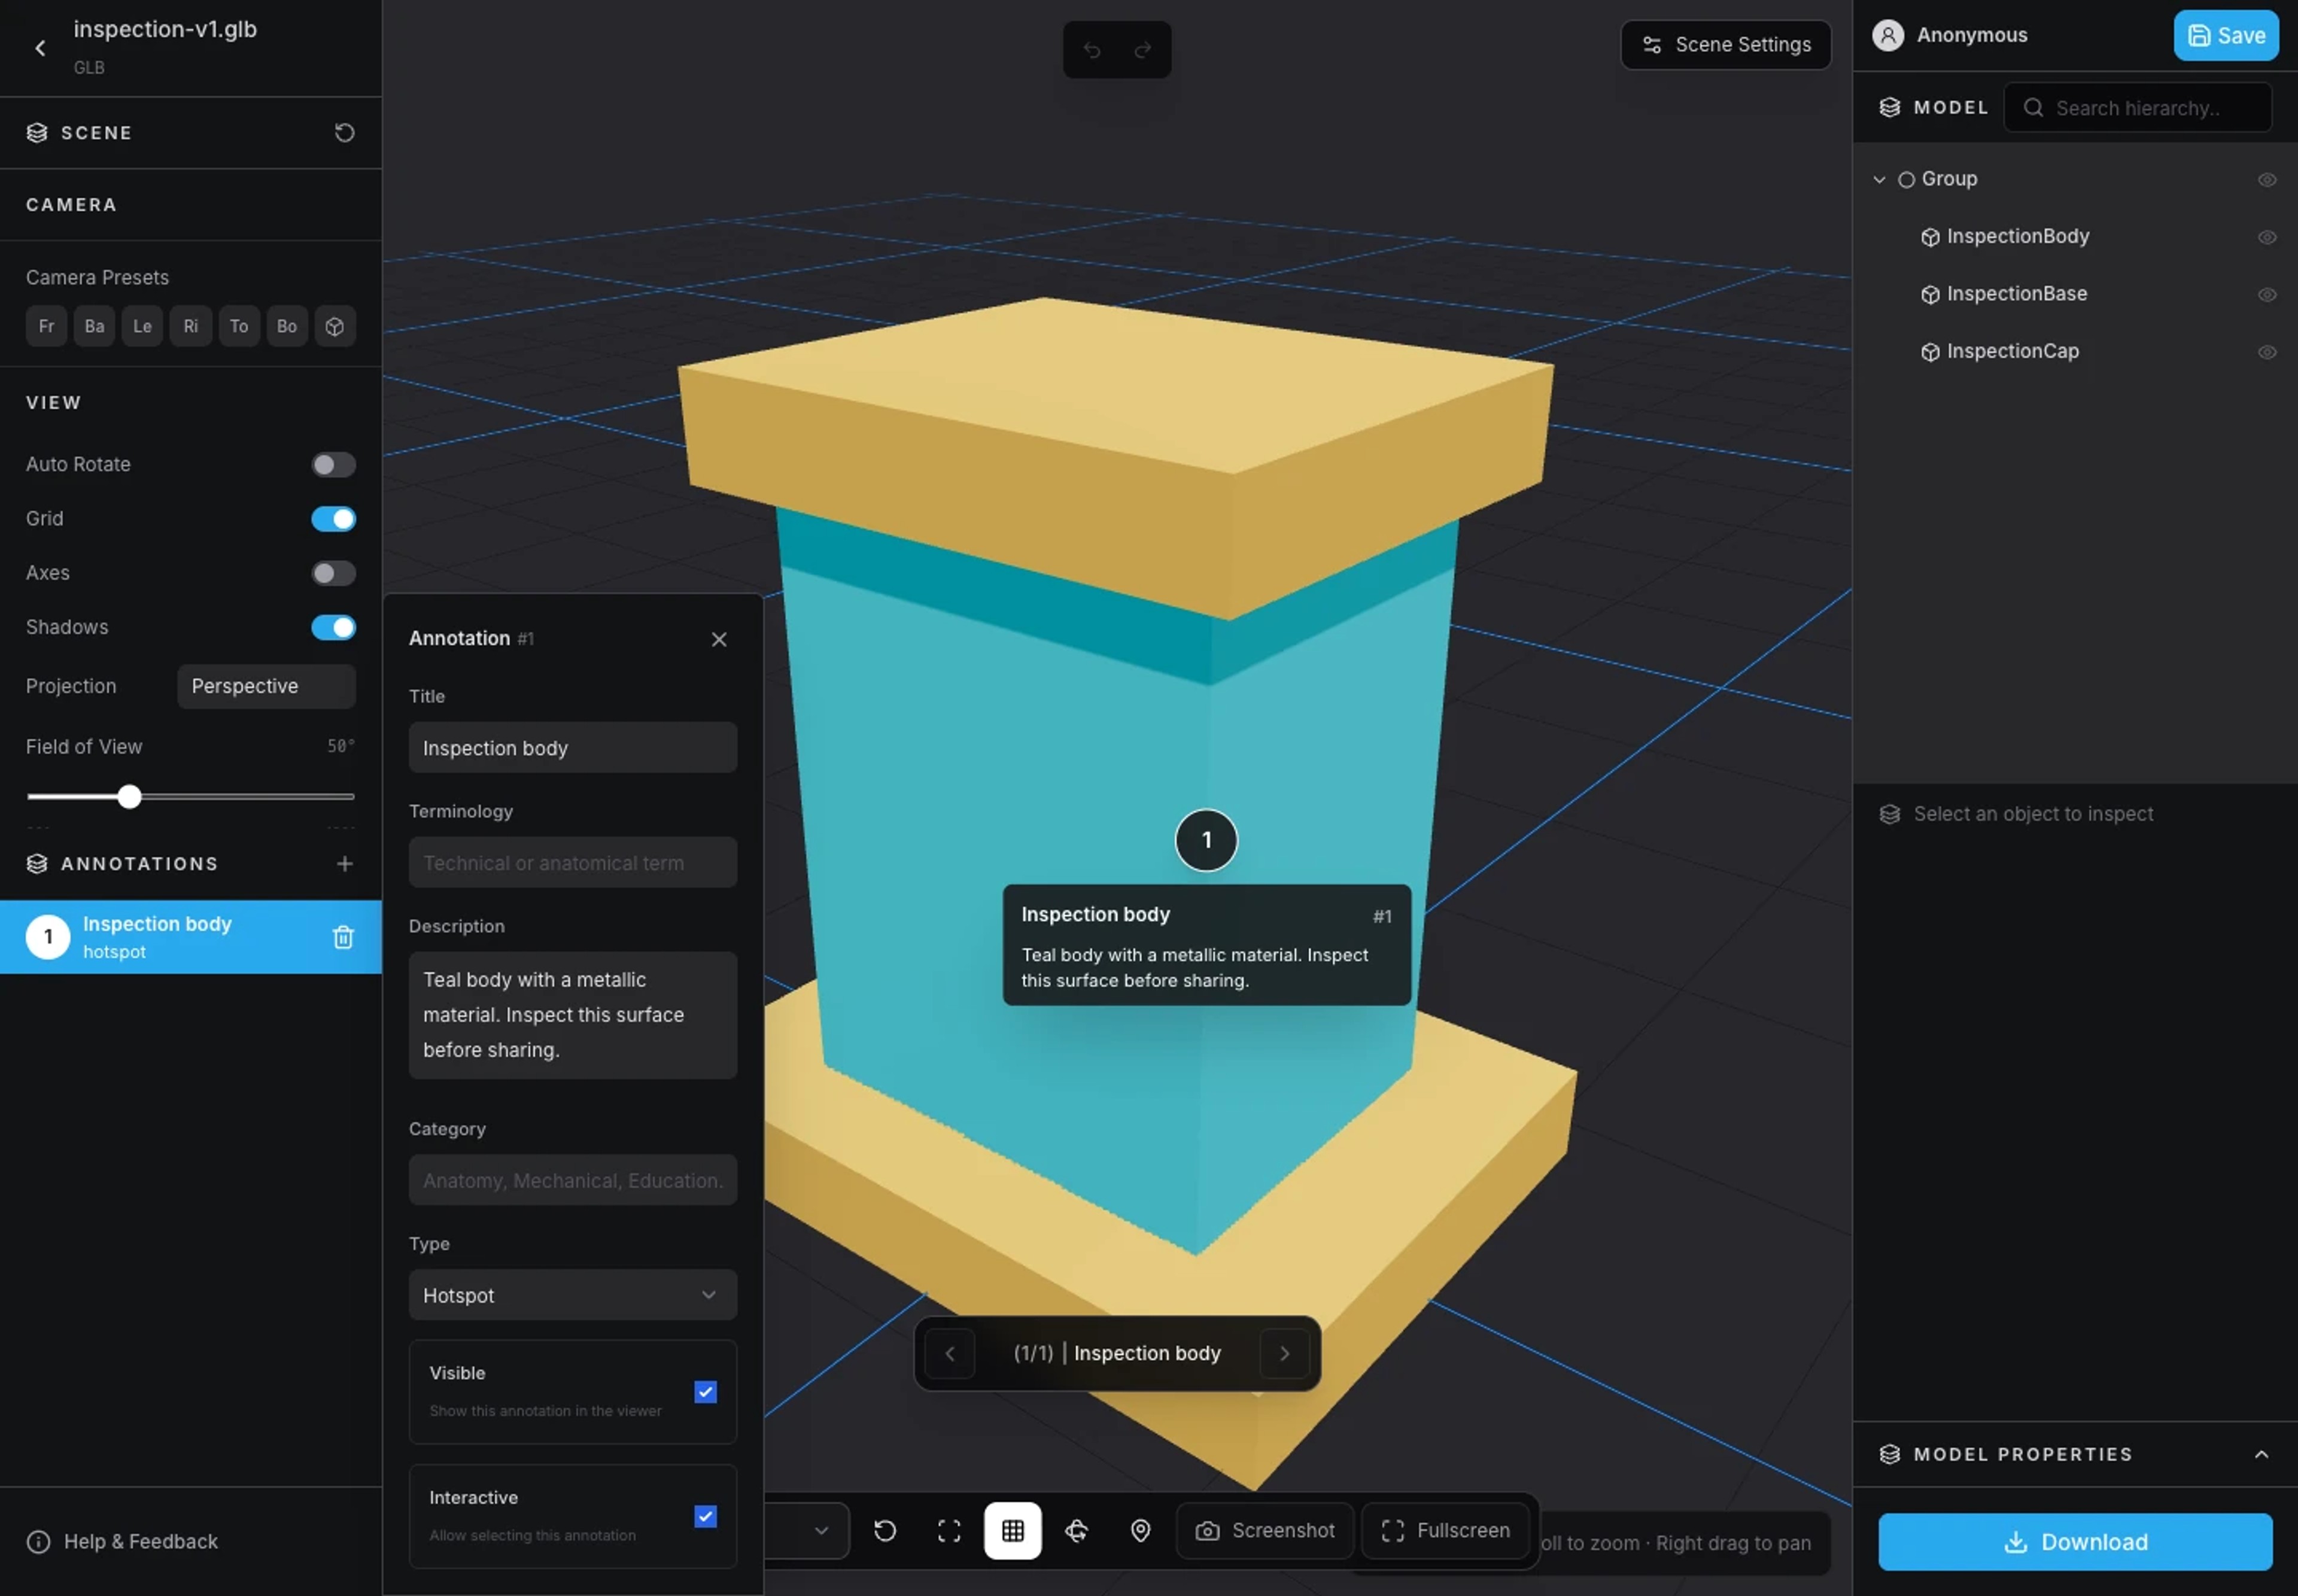Select the isometric cube camera preset
The height and width of the screenshot is (1596, 2298).
335,326
